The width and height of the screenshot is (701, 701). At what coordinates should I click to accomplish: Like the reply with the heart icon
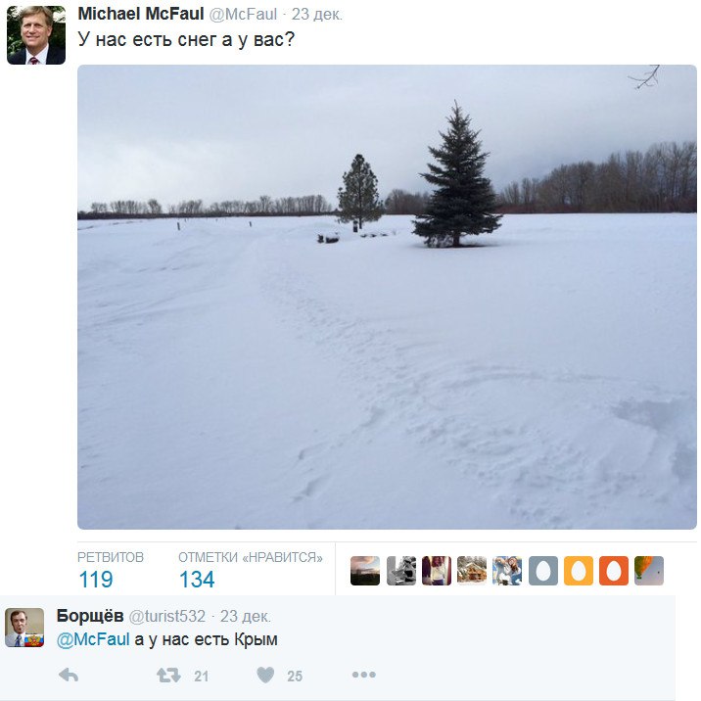tap(265, 675)
